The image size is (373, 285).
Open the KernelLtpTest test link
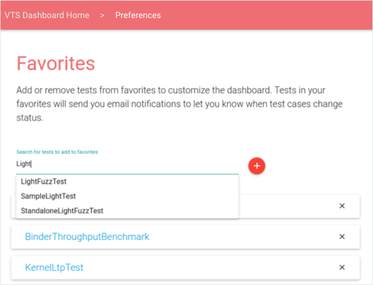pos(54,268)
